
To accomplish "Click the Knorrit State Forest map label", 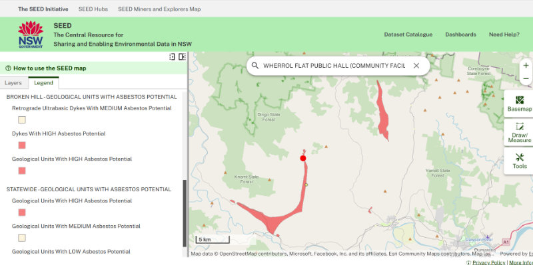I will pyautogui.click(x=247, y=179).
